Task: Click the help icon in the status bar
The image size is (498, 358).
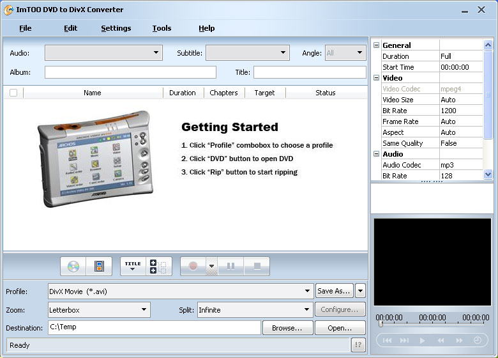Action: 358,345
